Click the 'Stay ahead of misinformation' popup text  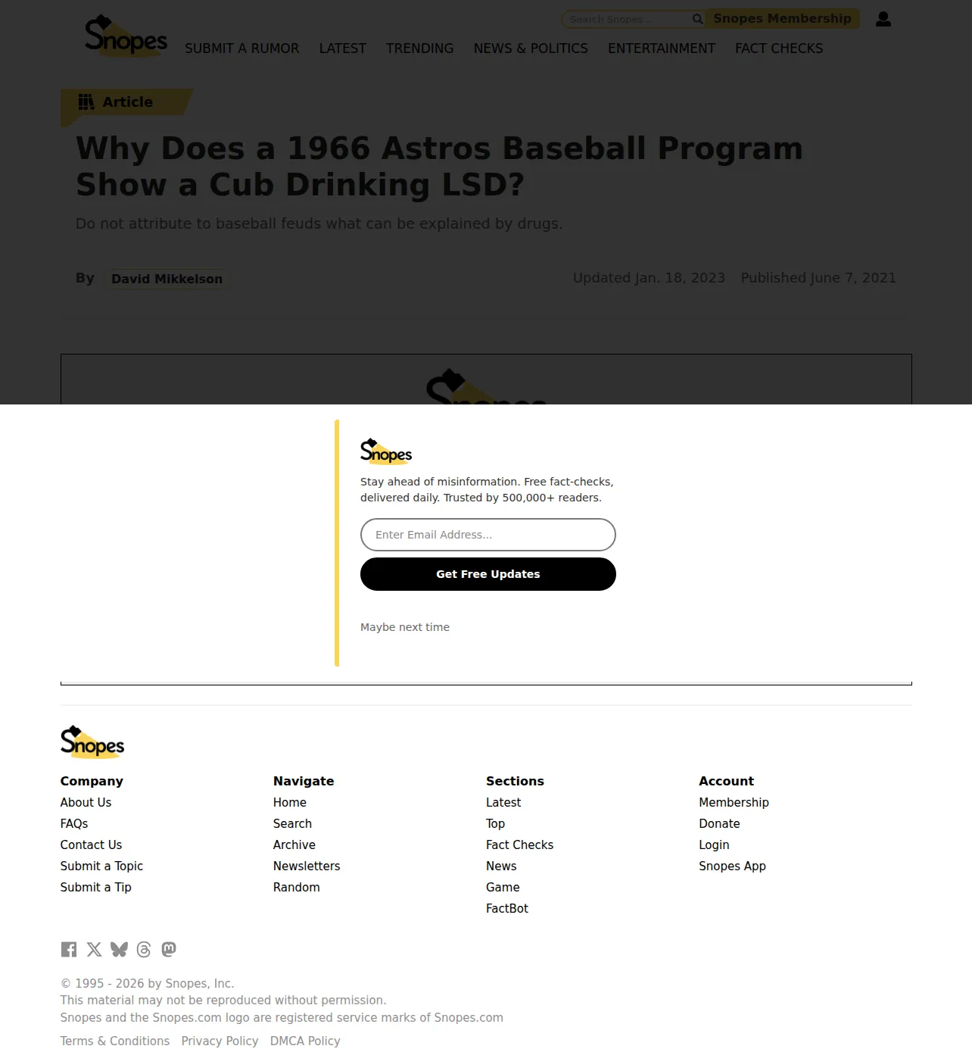[x=487, y=489]
